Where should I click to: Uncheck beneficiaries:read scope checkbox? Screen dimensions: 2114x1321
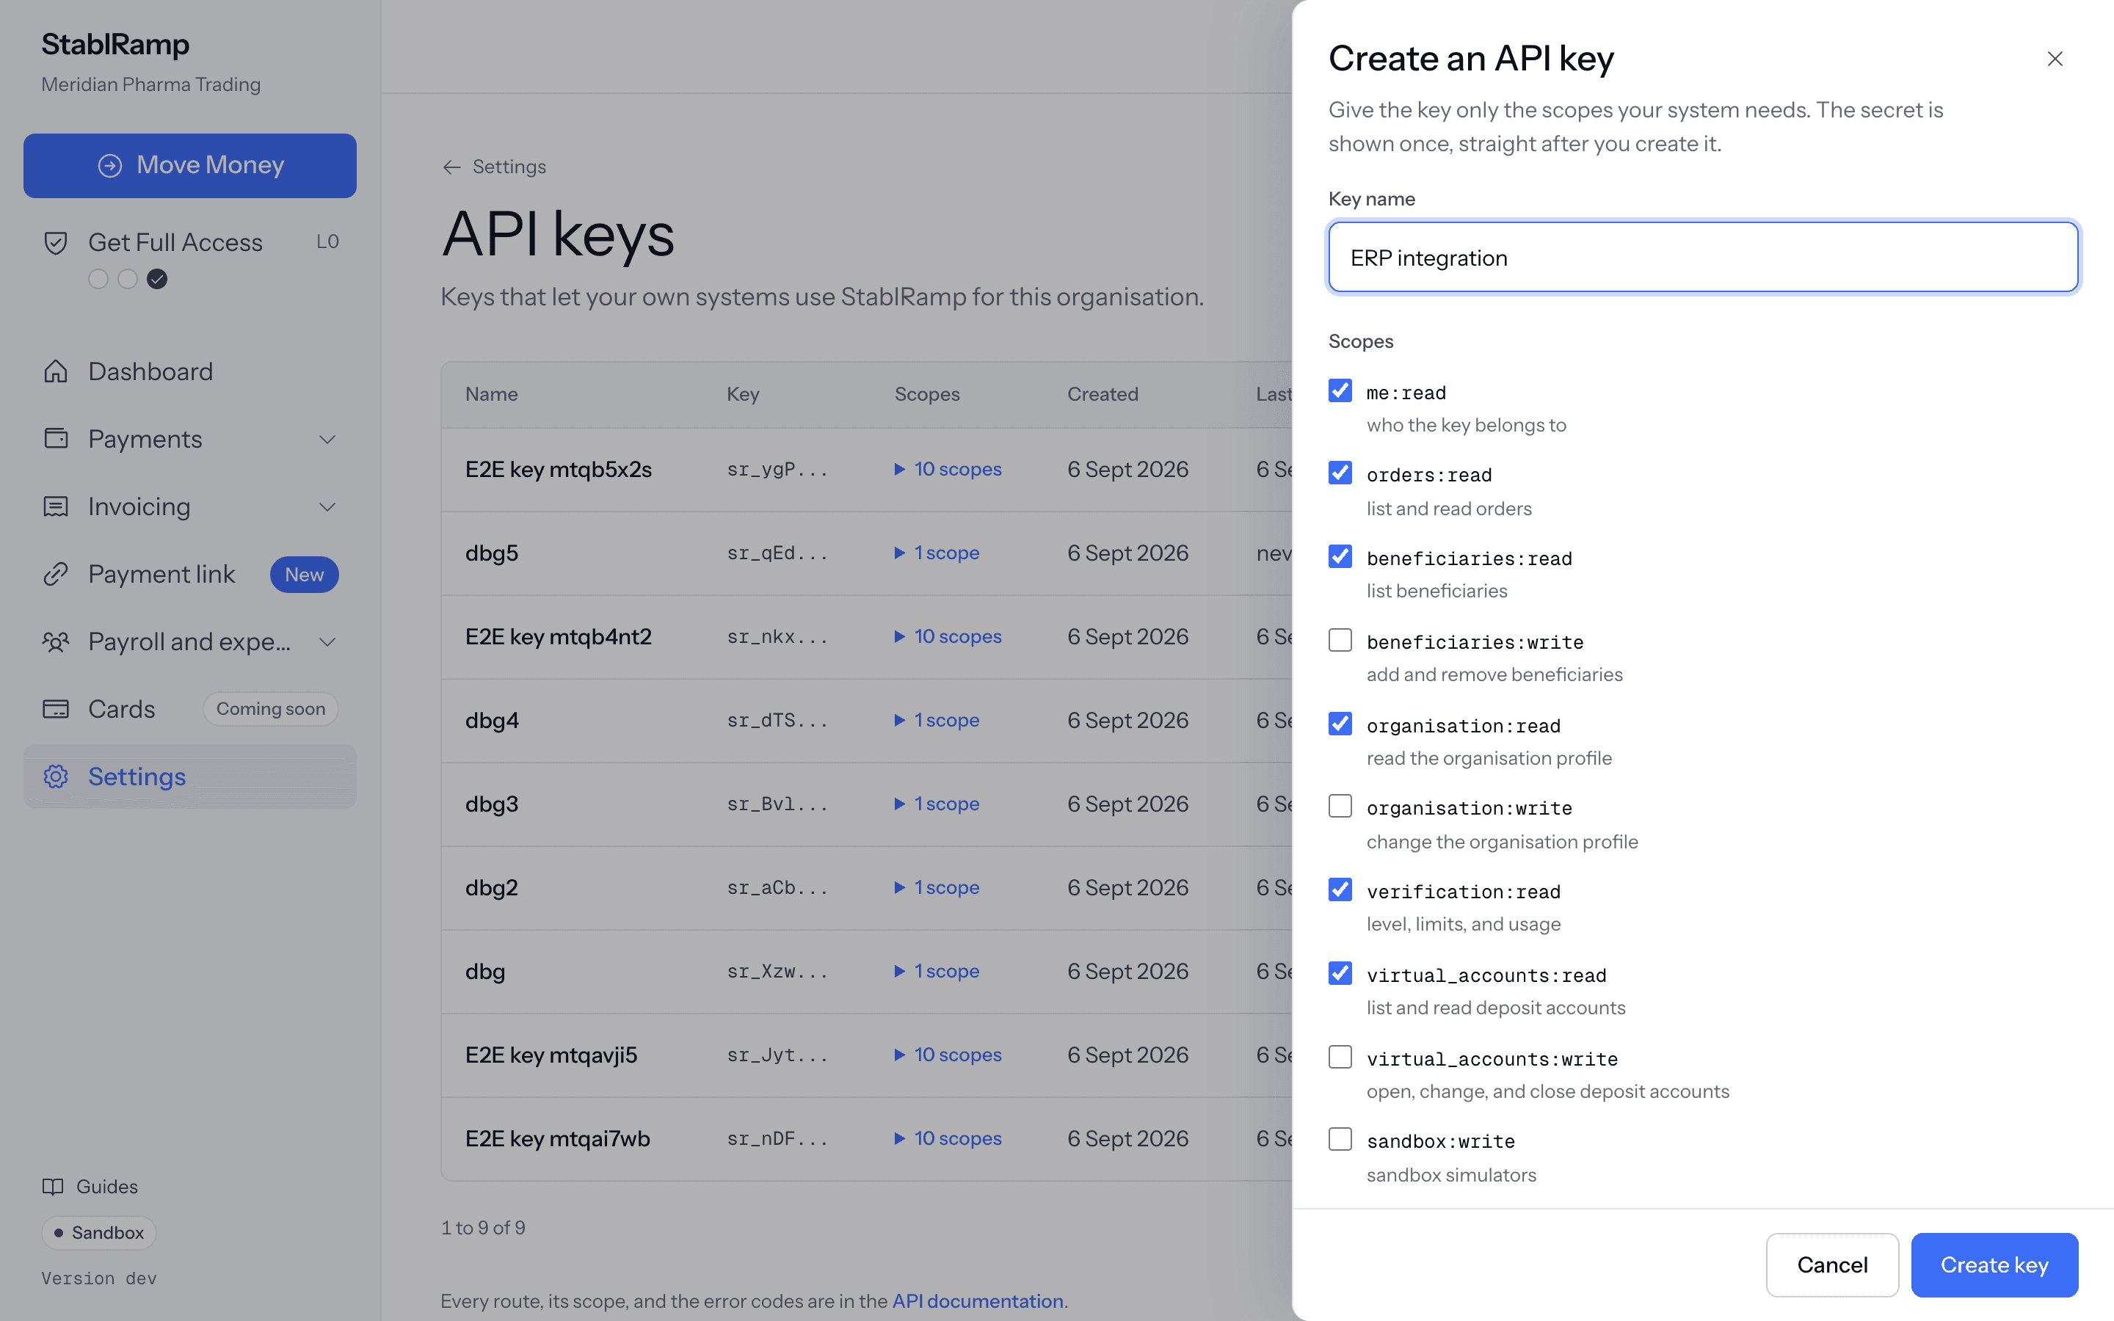[1340, 556]
